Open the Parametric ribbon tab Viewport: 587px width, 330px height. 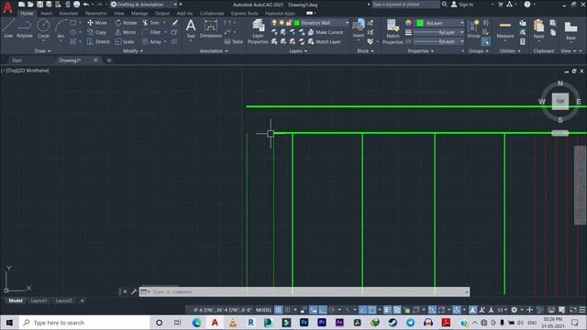pyautogui.click(x=95, y=13)
